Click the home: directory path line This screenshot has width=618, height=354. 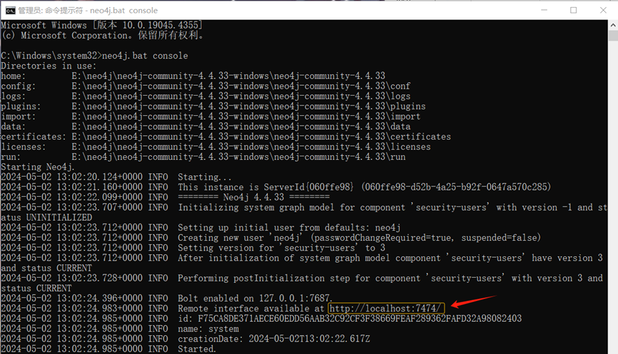193,76
